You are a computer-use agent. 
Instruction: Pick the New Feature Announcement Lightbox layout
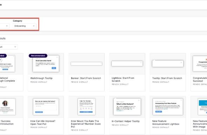(x=168, y=115)
